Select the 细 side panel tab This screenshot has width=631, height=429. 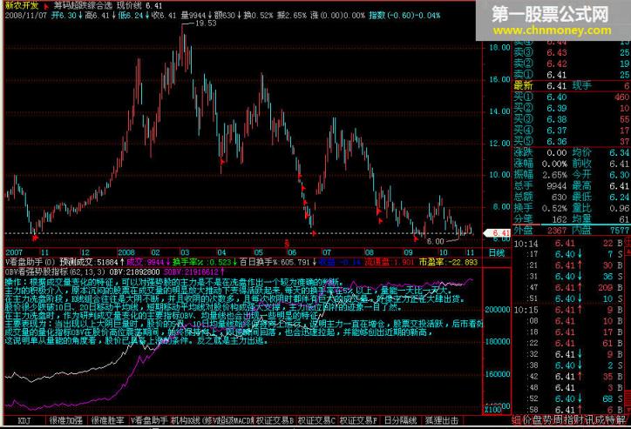pos(516,420)
